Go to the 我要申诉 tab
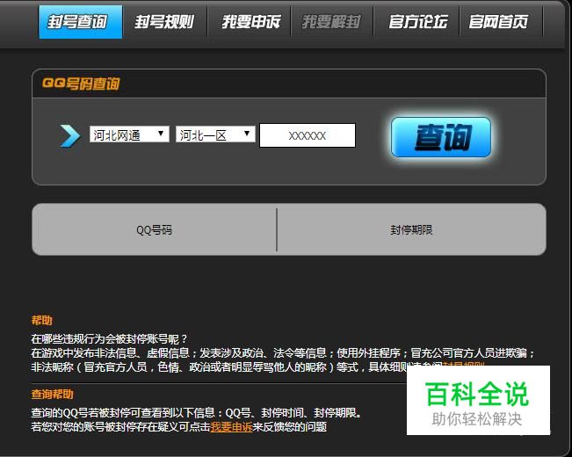This screenshot has width=572, height=457. click(251, 22)
